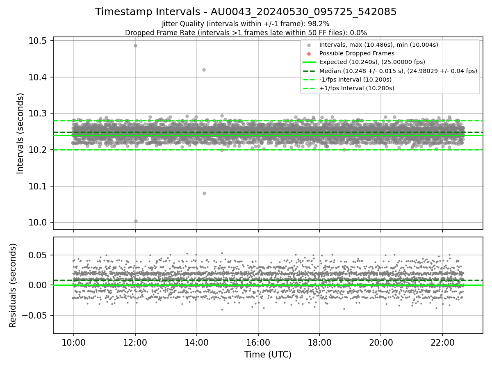Screen dimensions: 492x369
Task: Click the '14:00' x-axis tick label
Action: pos(197,343)
